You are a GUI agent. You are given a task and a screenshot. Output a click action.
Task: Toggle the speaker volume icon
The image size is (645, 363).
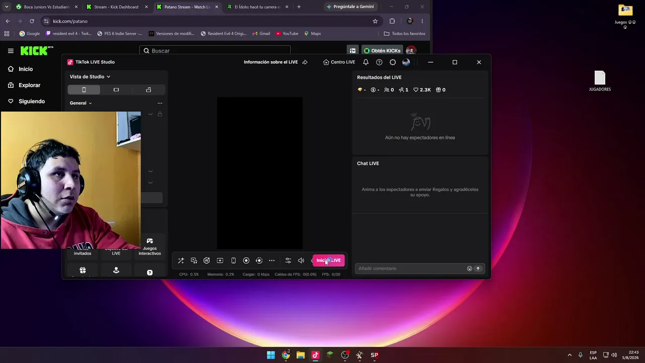coord(301,261)
